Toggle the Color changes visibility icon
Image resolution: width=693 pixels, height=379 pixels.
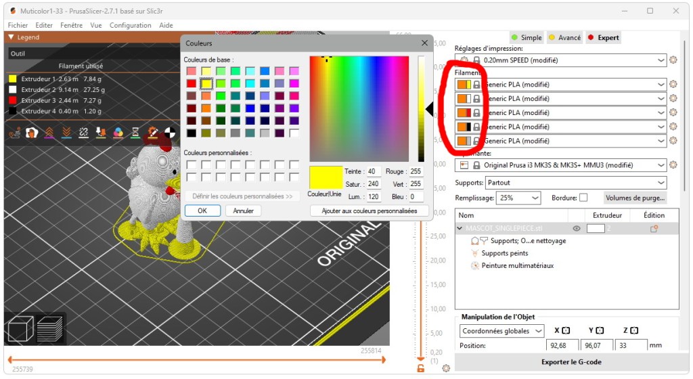click(118, 133)
